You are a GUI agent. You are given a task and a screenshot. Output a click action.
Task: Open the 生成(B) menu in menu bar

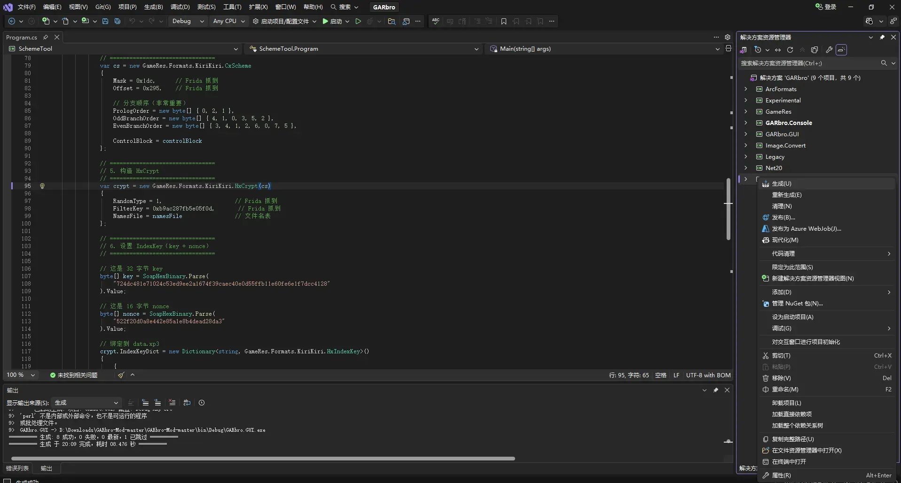(x=153, y=7)
